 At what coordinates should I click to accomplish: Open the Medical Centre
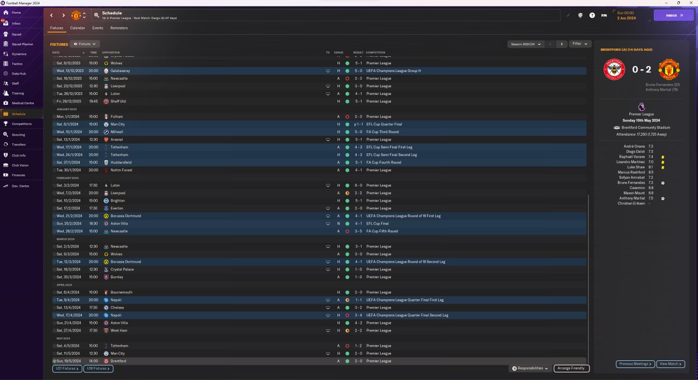22,103
